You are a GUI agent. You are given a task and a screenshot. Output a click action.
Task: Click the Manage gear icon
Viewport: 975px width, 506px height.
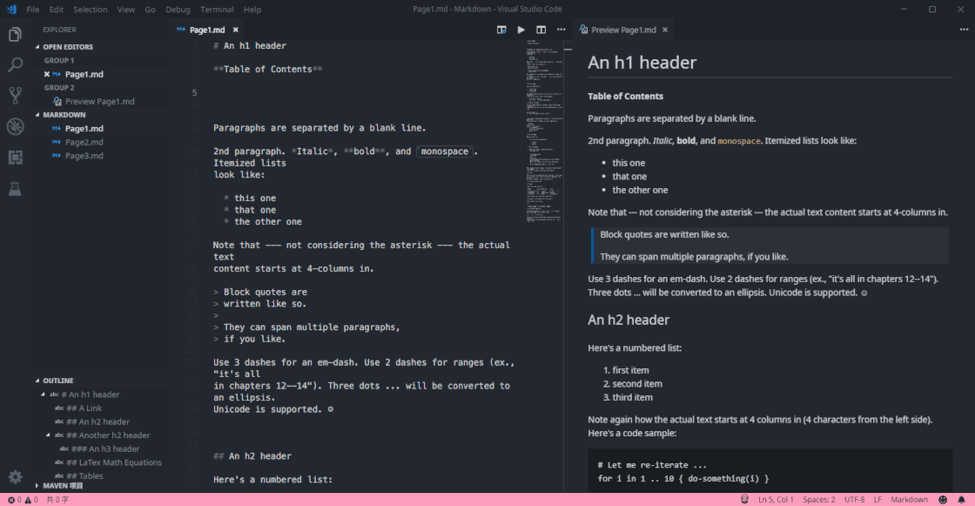[15, 476]
